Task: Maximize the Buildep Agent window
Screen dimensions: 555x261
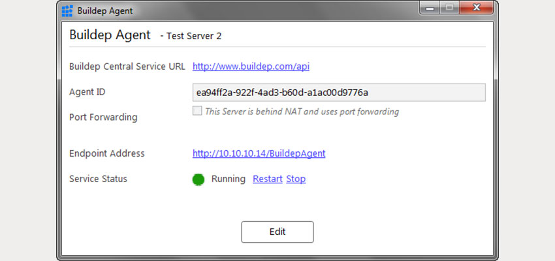Action: click(x=450, y=8)
